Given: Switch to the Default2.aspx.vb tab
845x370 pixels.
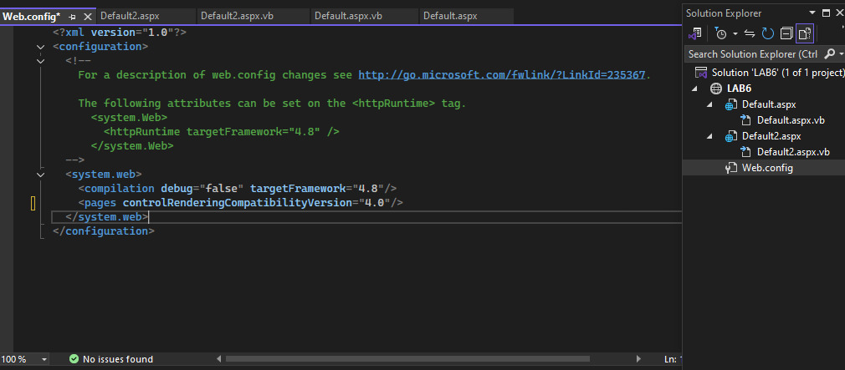Looking at the screenshot, I should coord(237,16).
